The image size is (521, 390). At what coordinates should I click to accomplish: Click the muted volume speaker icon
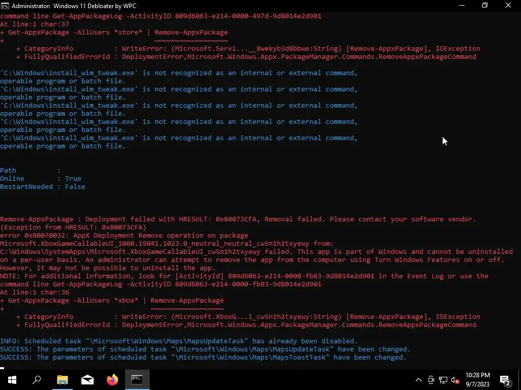[x=455, y=380]
